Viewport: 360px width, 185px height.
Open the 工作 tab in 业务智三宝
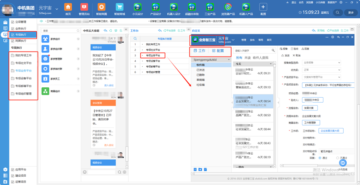199,51
